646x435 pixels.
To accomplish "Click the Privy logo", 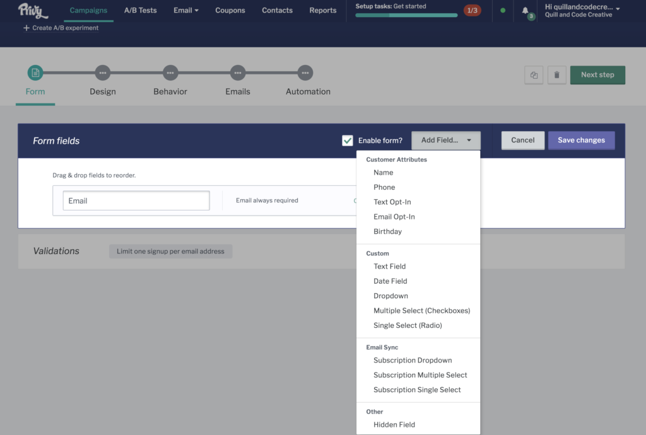I will [x=33, y=11].
